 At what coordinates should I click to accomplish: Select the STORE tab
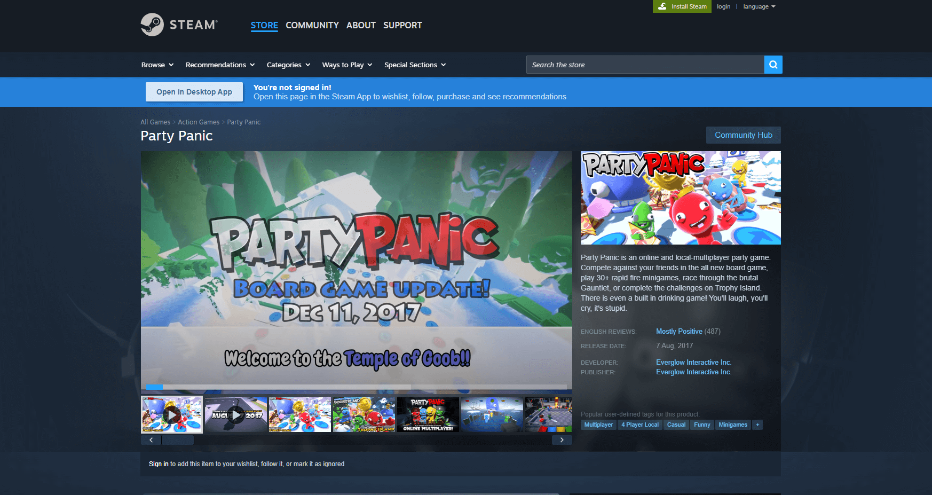tap(264, 25)
